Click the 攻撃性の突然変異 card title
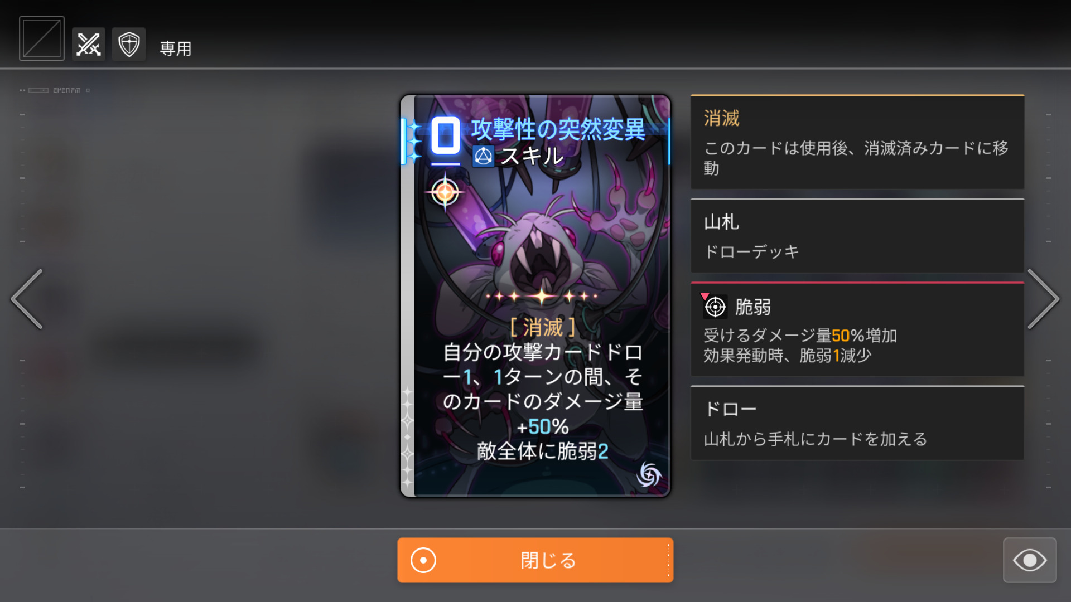Viewport: 1071px width, 602px height. point(558,130)
